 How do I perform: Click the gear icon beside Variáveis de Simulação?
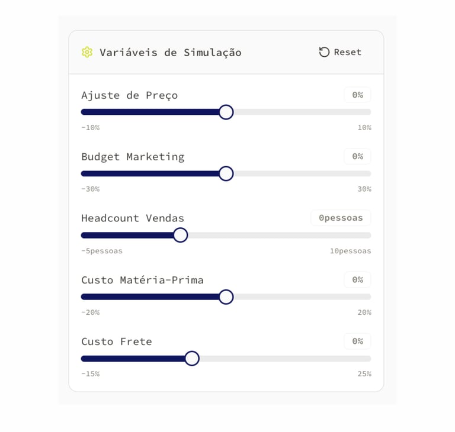pyautogui.click(x=87, y=52)
